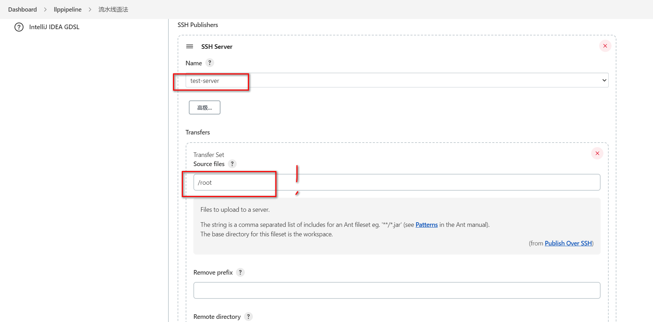This screenshot has width=653, height=322.
Task: Remove the SSH Server with red X
Action: (x=605, y=46)
